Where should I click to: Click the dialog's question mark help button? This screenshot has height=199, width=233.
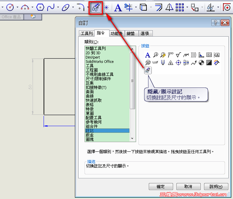(x=215, y=23)
